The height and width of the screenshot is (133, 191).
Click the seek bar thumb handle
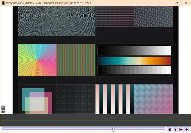pyautogui.click(x=113, y=128)
